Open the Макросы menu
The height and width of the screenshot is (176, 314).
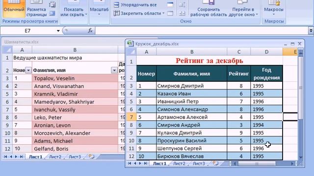pyautogui.click(x=274, y=9)
